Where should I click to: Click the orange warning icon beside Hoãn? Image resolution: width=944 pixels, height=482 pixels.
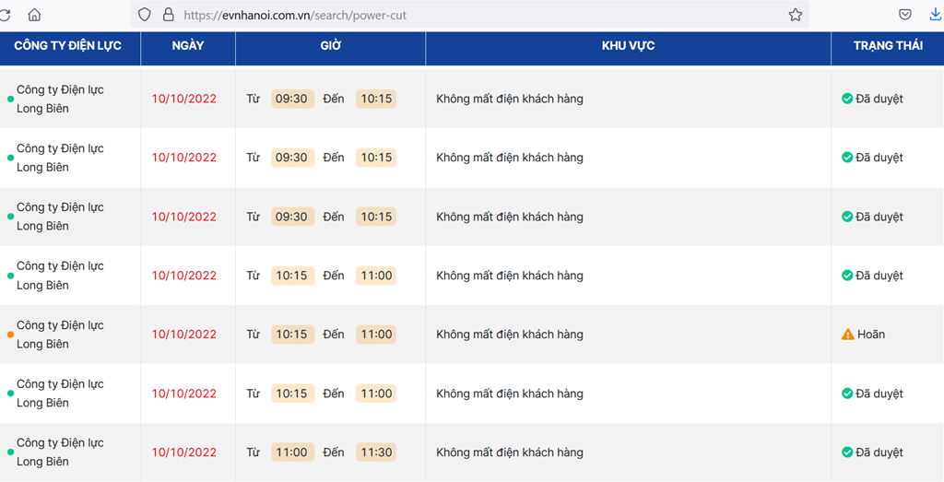(x=848, y=334)
